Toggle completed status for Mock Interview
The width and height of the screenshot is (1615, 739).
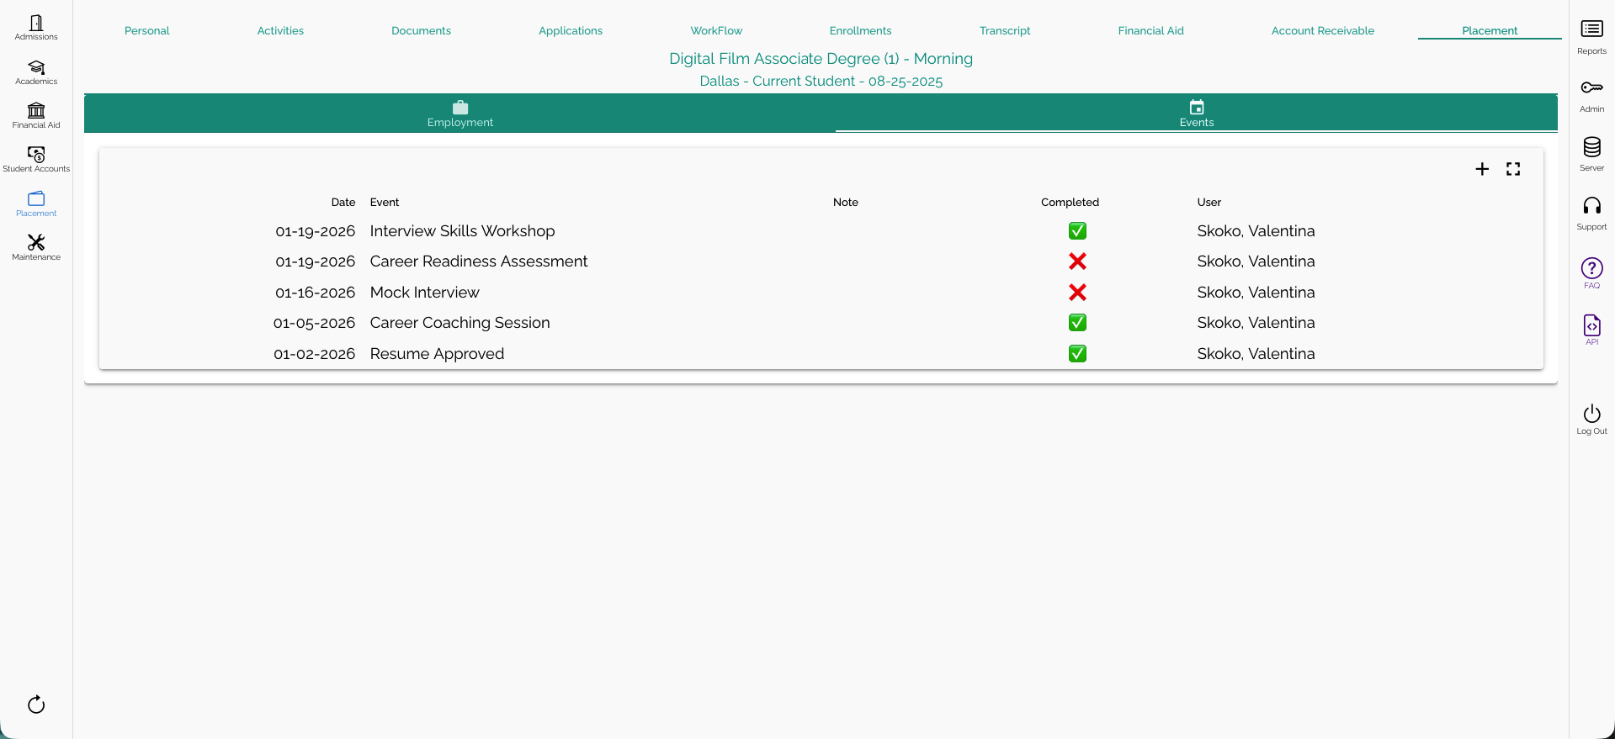[1077, 293]
